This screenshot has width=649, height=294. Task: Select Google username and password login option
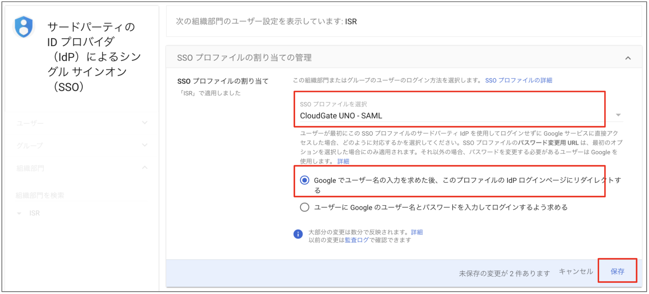coord(305,207)
